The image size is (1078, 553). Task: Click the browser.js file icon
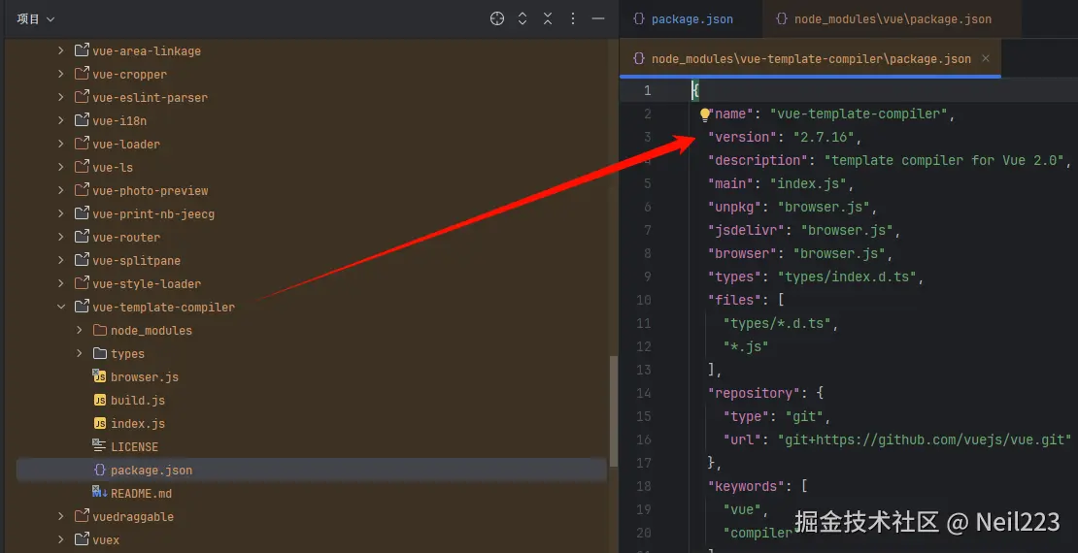coord(100,376)
